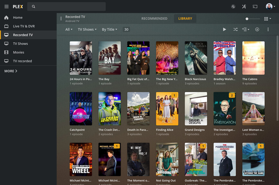Open the activity monitor icon
Screen dimensions: 279x185
click(x=233, y=6)
